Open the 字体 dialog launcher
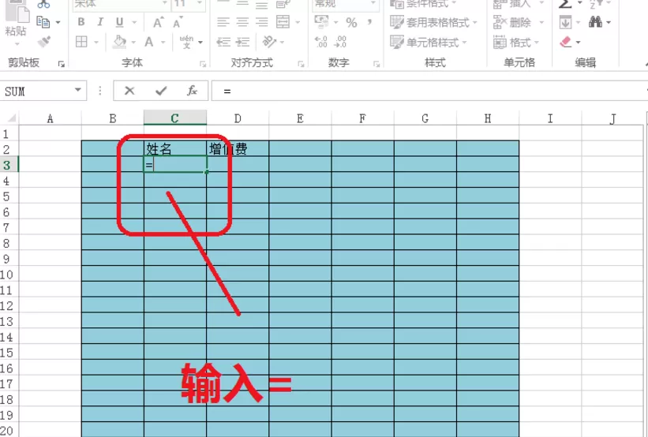Screen dimensions: 648x437 click(x=203, y=64)
